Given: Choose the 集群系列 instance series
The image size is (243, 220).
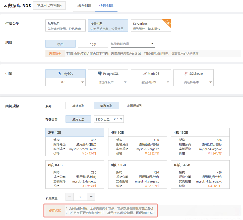Looking at the screenshot, I should 106,105.
